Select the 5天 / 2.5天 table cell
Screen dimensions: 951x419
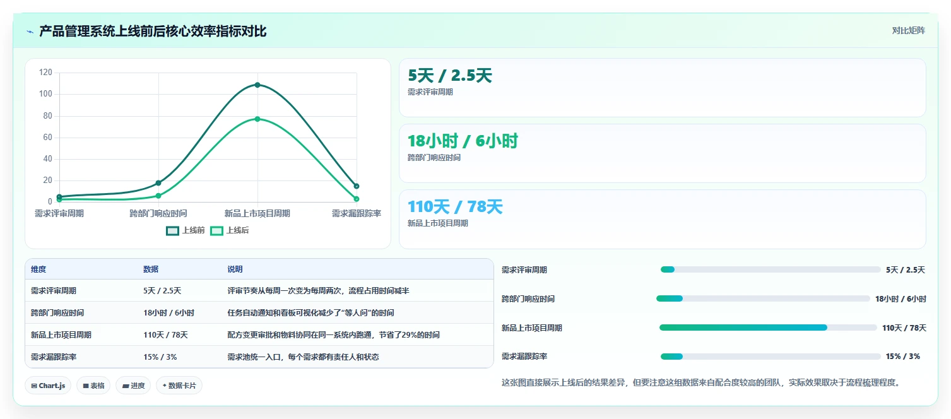[x=162, y=291]
